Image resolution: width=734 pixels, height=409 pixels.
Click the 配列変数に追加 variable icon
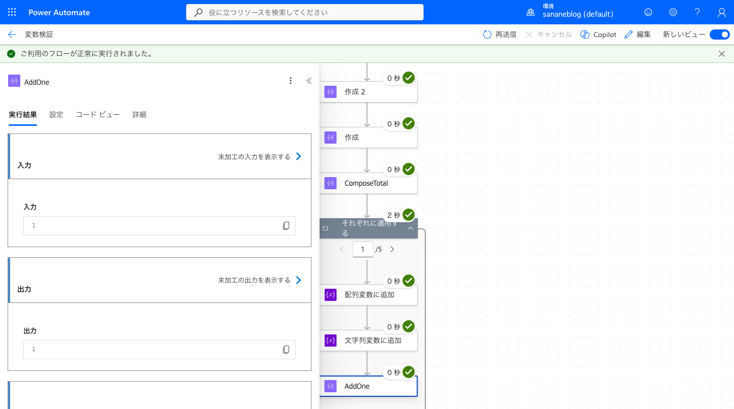point(331,295)
